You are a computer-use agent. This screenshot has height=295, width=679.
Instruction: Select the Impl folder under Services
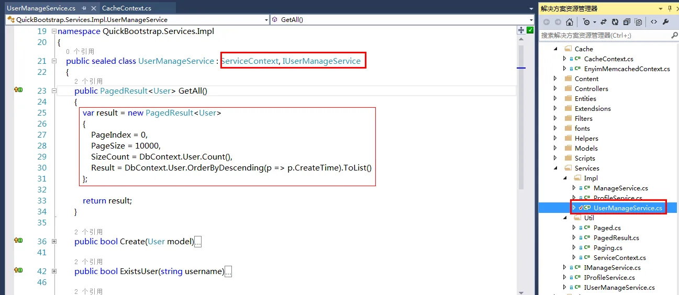591,178
